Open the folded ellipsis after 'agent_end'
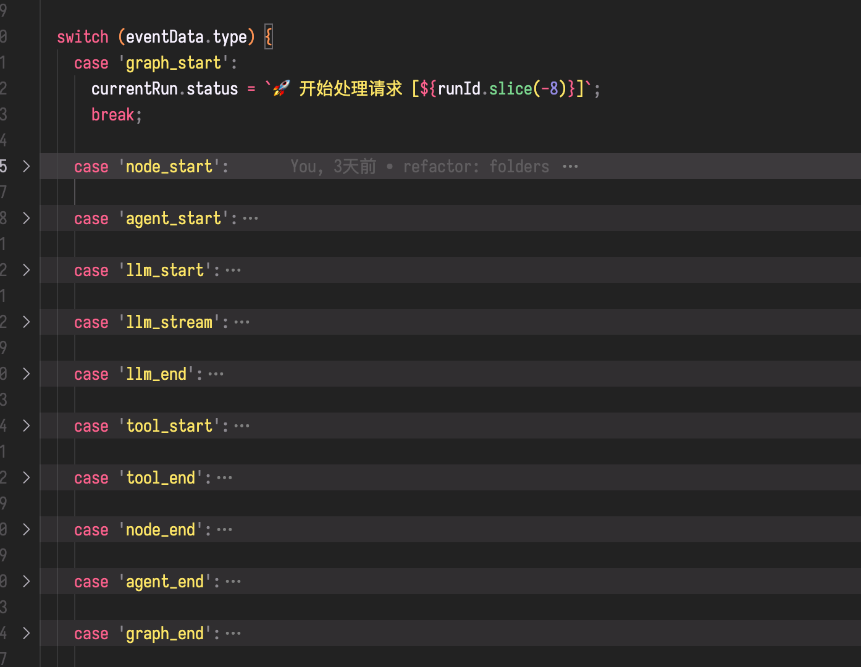The height and width of the screenshot is (667, 861). (233, 582)
